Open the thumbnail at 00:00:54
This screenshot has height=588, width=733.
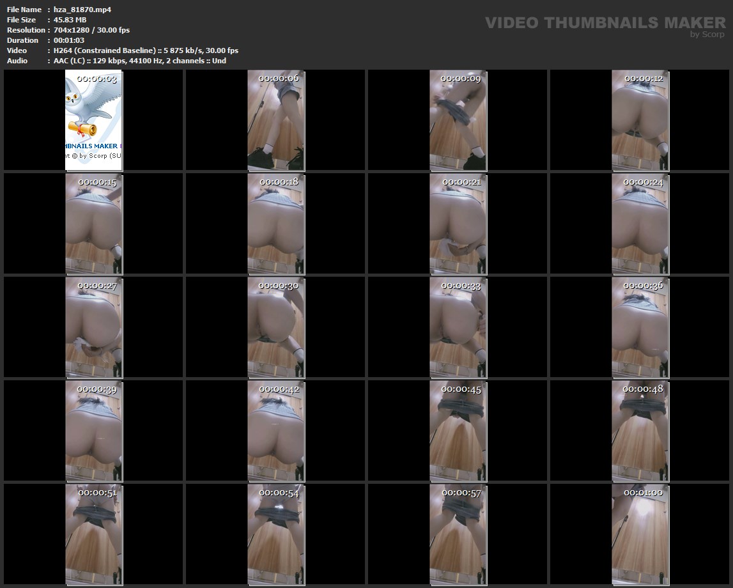pos(276,534)
